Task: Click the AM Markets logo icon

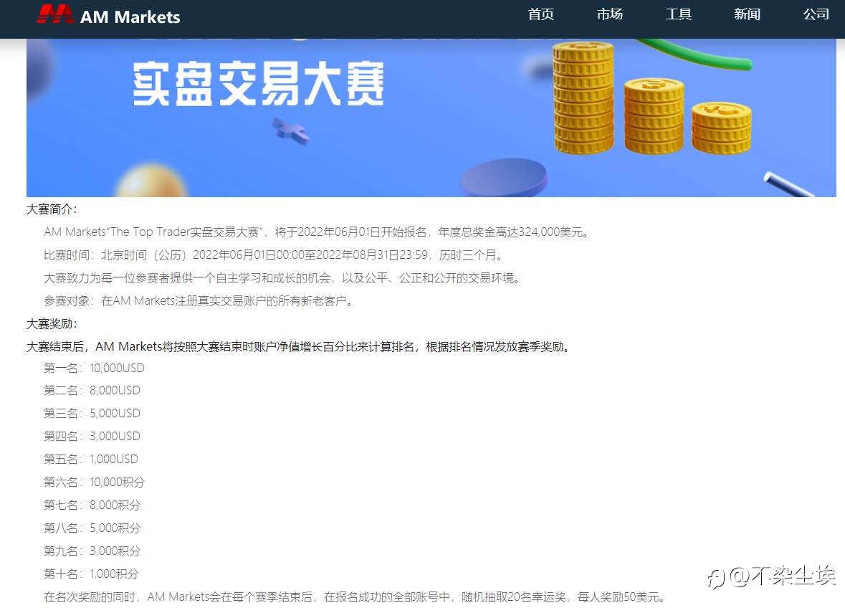Action: tap(55, 14)
